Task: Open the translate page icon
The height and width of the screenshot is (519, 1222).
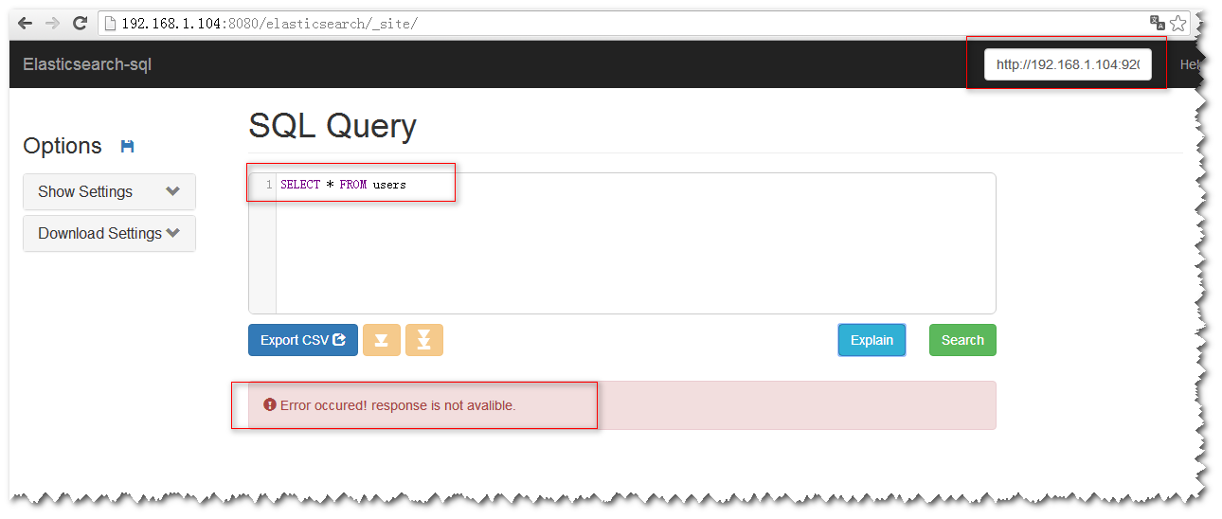Action: [x=1157, y=23]
